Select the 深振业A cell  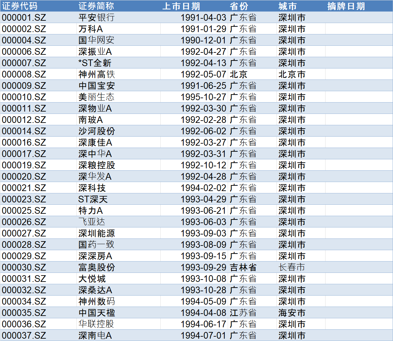pyautogui.click(x=118, y=51)
